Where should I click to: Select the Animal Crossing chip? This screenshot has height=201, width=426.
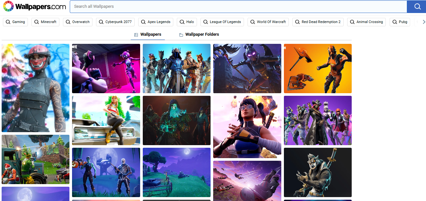(x=367, y=22)
